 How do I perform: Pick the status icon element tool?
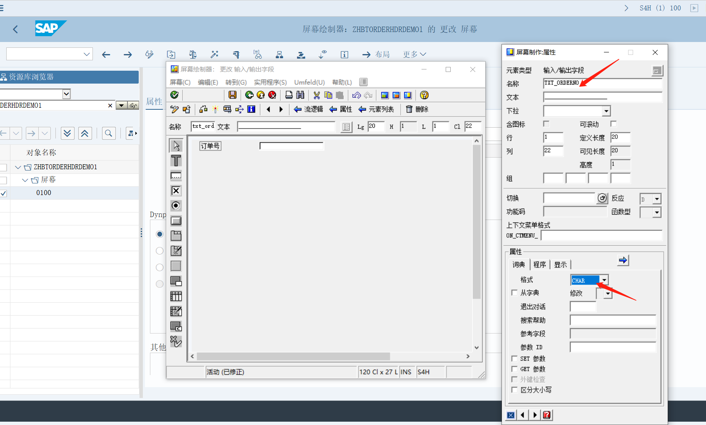point(176,341)
